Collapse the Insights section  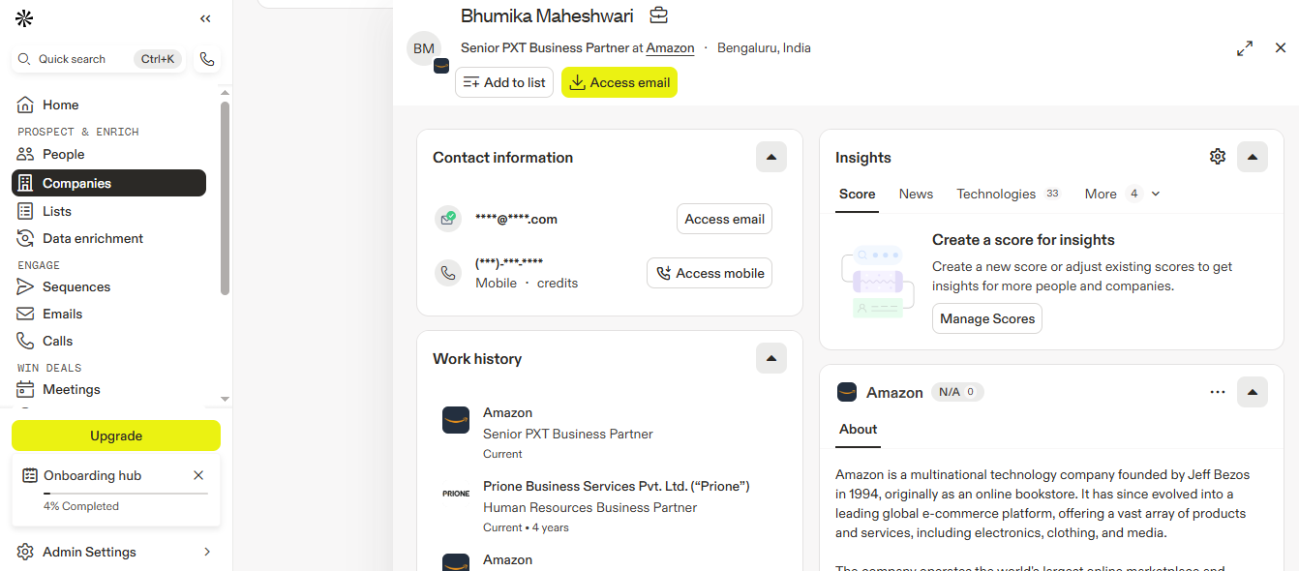[1253, 157]
